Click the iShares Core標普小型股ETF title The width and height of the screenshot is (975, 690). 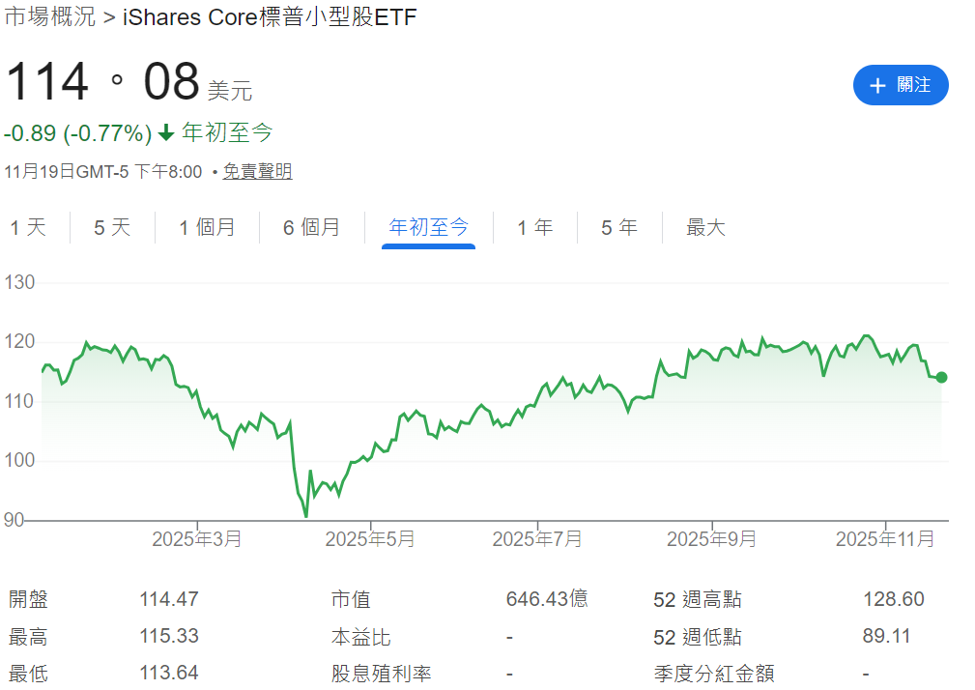268,16
